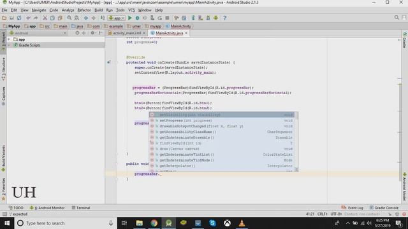
Task: Click the Redo arrow toolbar icon
Action: point(36,18)
